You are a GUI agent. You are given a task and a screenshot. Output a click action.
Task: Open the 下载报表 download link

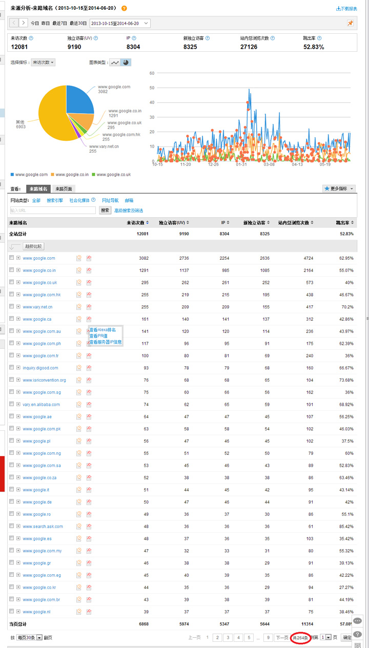[x=346, y=9]
